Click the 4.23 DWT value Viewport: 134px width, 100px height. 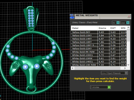[113, 39]
